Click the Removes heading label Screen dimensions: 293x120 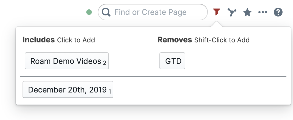click(x=175, y=40)
